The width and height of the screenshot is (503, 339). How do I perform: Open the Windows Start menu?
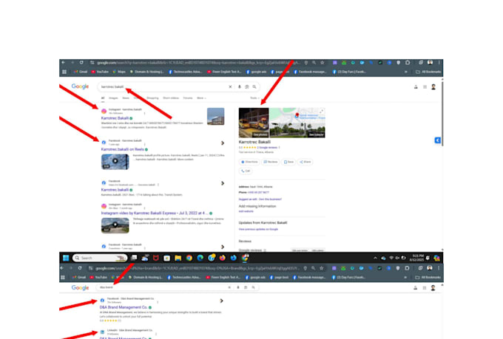click(66, 258)
